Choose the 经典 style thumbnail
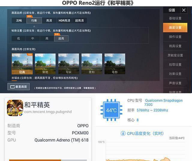The height and width of the screenshot is (161, 192). pos(22,64)
